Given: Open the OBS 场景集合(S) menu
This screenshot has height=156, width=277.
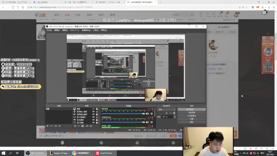Looking at the screenshot, I should [x=86, y=30].
